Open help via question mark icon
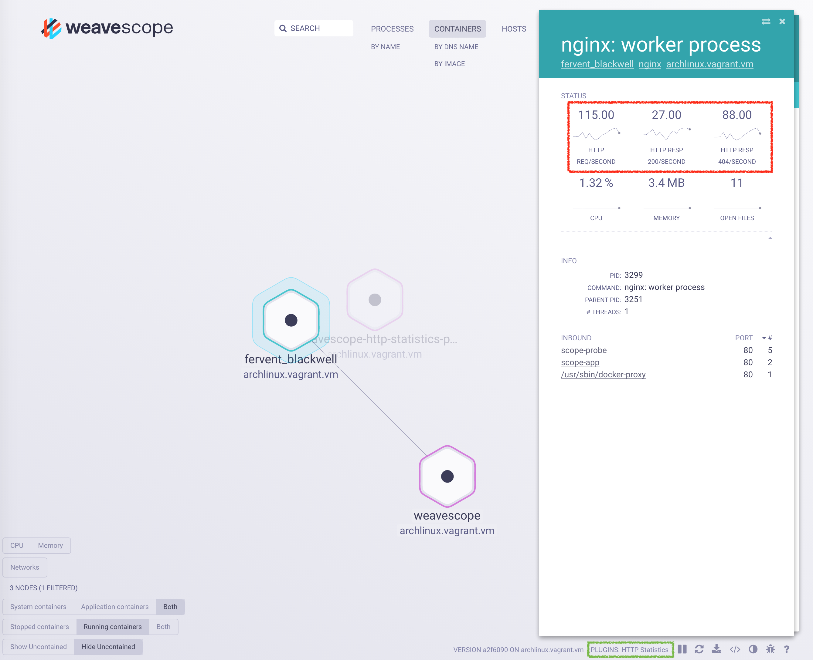This screenshot has height=660, width=813. (x=787, y=649)
